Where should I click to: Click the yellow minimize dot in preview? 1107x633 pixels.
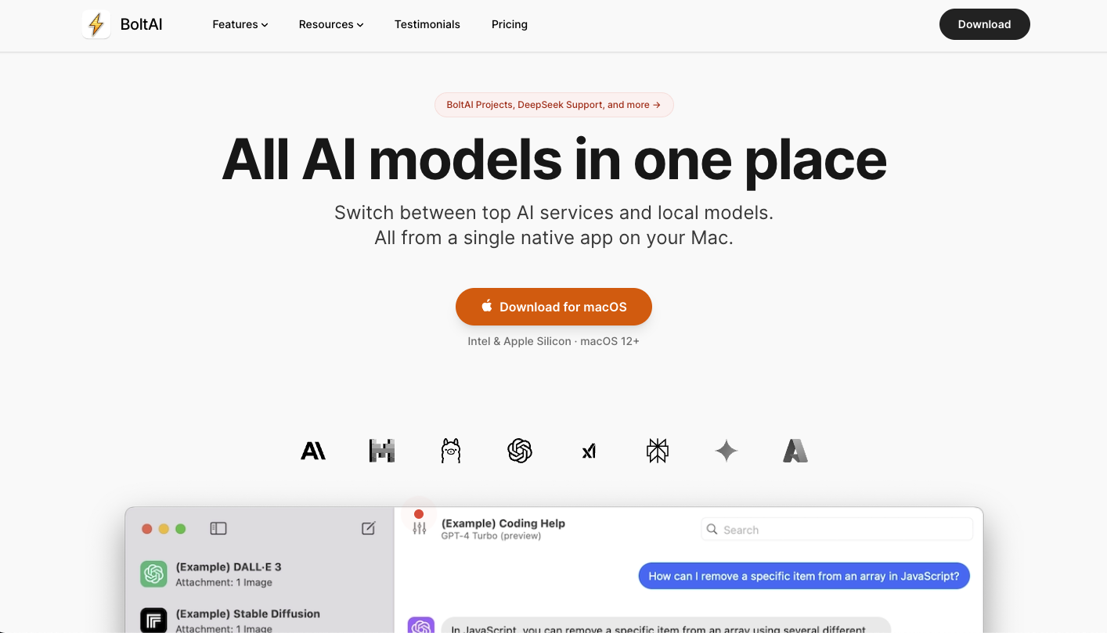164,529
